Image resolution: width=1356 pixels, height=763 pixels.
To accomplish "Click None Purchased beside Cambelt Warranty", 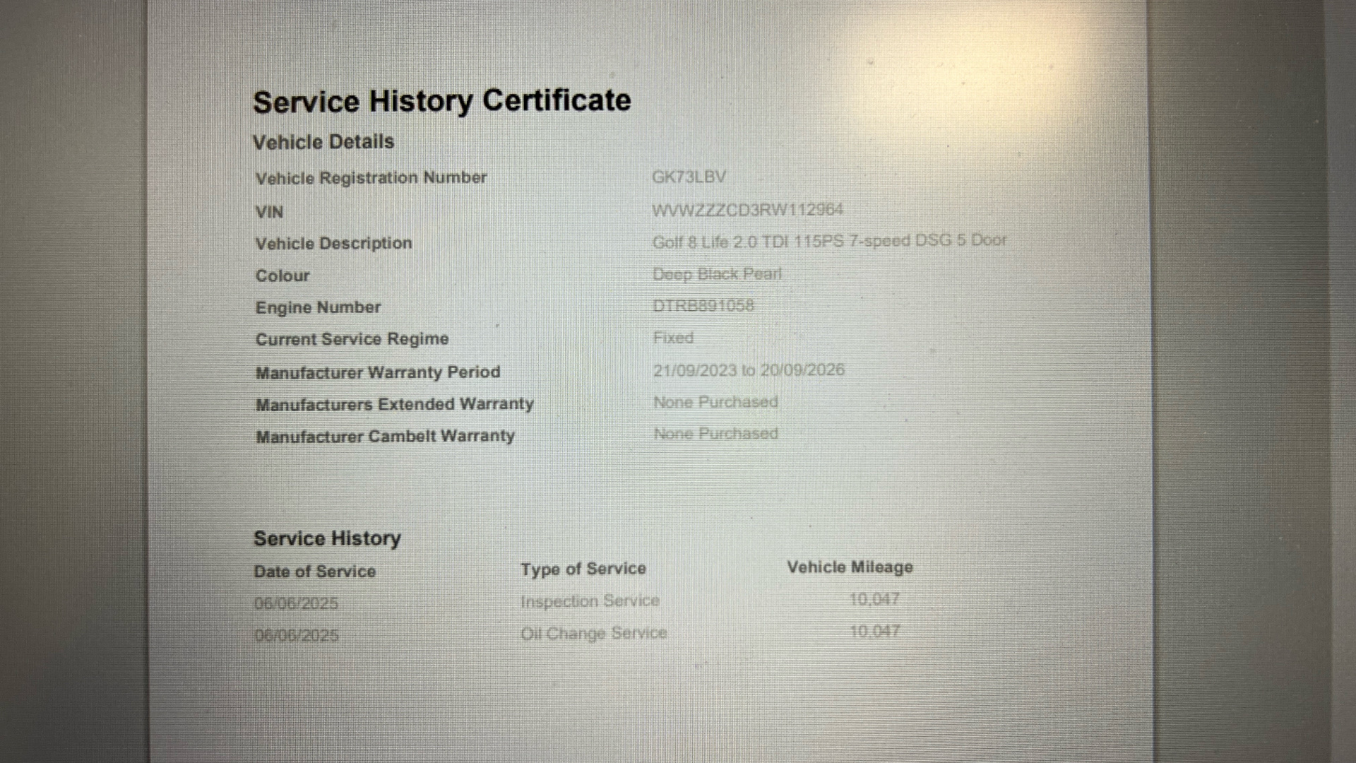I will pos(715,434).
